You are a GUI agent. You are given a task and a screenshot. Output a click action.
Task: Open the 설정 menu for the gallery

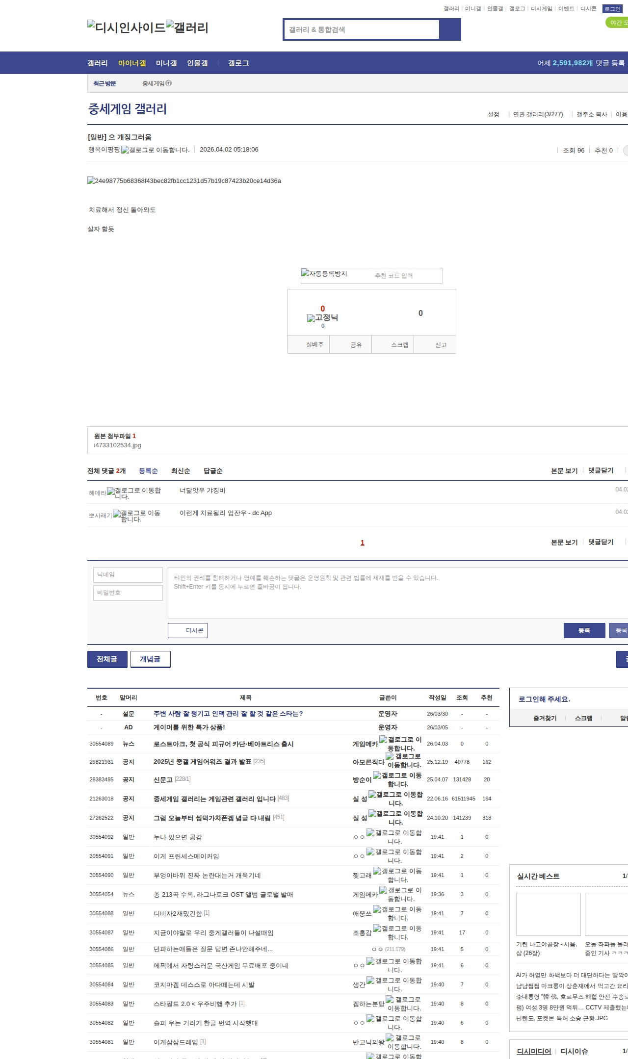click(493, 114)
